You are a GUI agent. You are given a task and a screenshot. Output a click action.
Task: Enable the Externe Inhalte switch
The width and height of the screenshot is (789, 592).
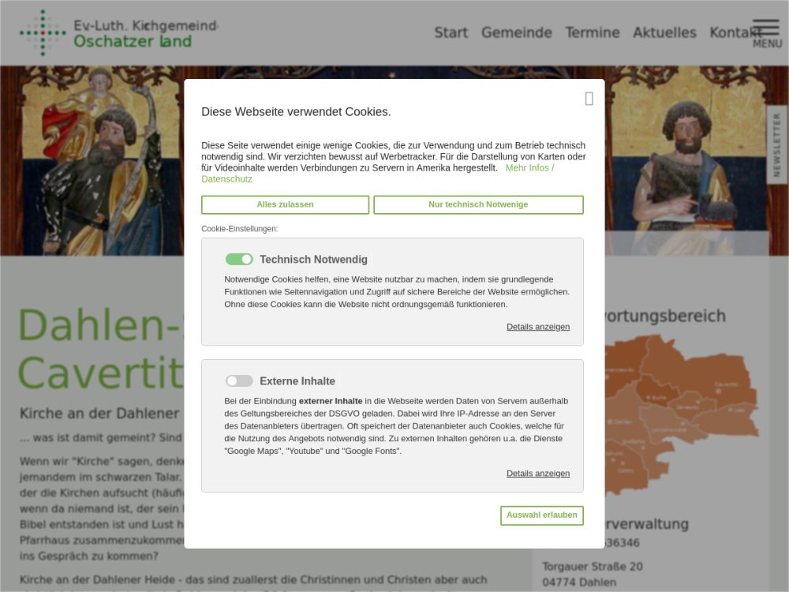tap(239, 381)
